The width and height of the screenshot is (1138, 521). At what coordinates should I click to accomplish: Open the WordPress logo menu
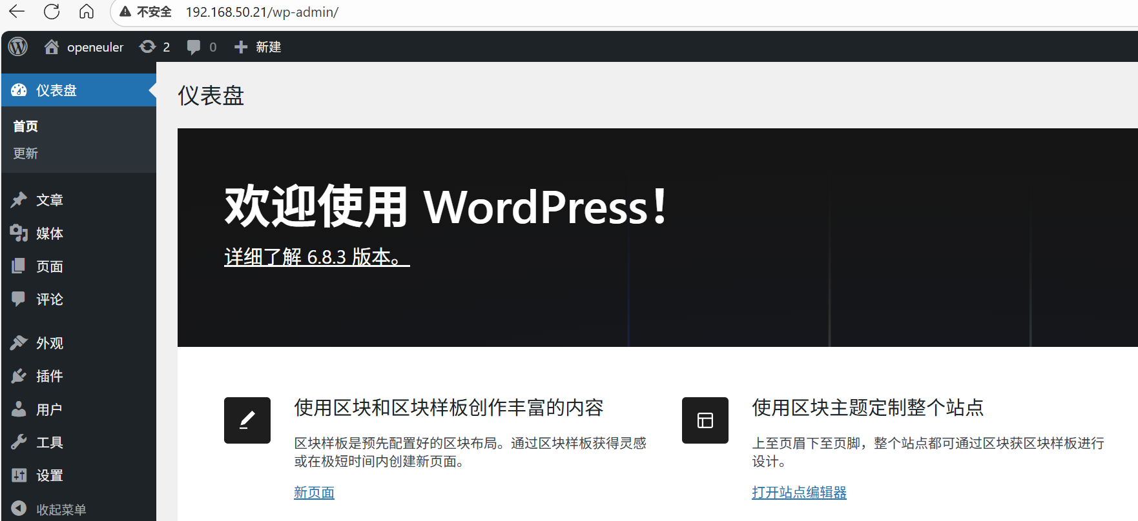tap(18, 46)
